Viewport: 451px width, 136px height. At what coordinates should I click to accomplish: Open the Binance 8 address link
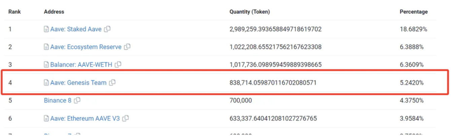point(58,100)
